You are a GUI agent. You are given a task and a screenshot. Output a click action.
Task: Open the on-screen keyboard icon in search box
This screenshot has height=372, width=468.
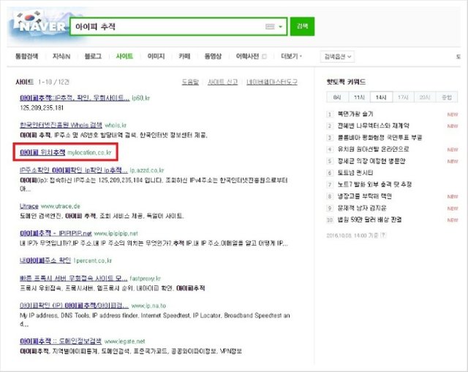click(x=270, y=26)
